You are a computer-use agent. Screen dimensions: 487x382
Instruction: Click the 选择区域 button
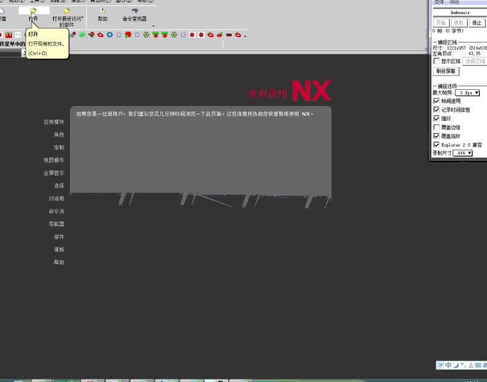click(x=475, y=61)
